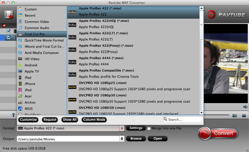
Task: Click the DVCPRO HD 1080p25 format icon
Action: (72, 87)
